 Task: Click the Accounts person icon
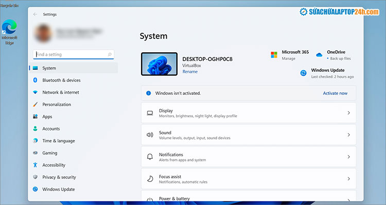(x=35, y=129)
